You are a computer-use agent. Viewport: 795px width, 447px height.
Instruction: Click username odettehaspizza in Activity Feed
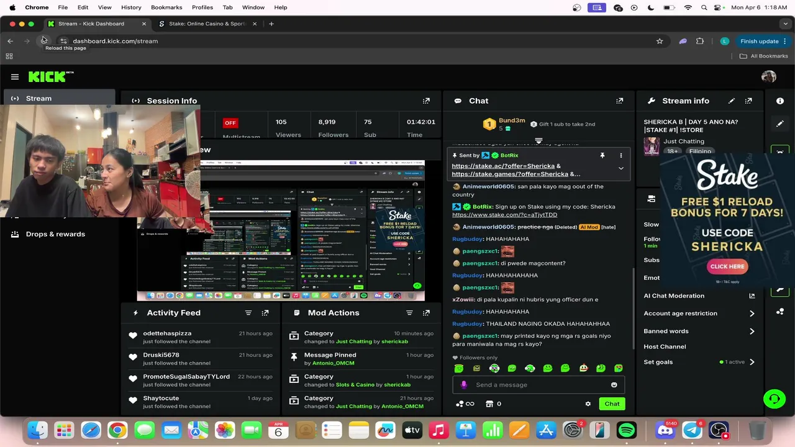167,333
